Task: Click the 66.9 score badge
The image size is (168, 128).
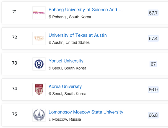Action: pyautogui.click(x=153, y=89)
